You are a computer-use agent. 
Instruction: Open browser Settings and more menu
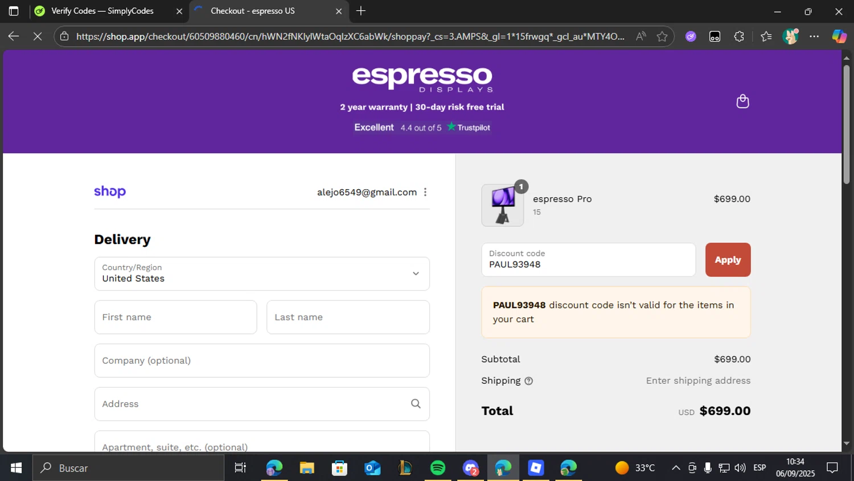pyautogui.click(x=814, y=36)
